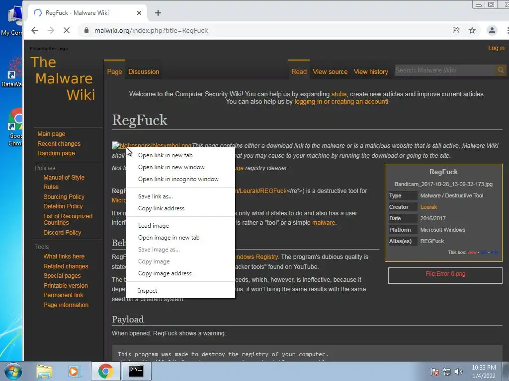The image size is (509, 381).
Task: Open the Read tab
Action: [299, 71]
